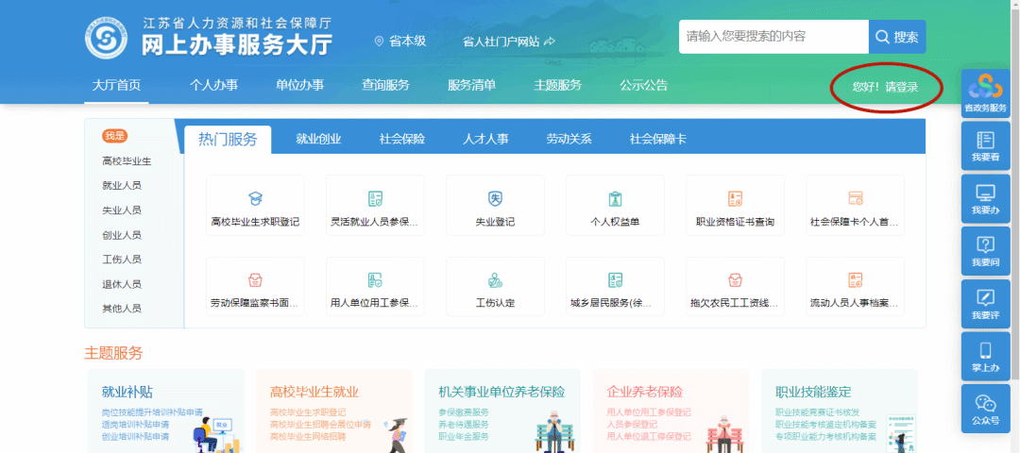Click 职业技能竞赛证书核发 link

pos(818,412)
